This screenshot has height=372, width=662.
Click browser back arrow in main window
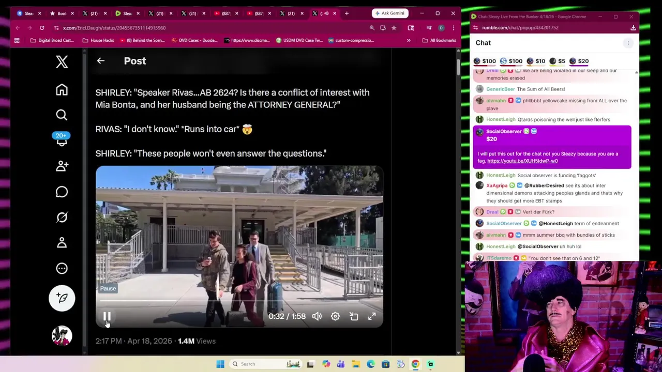[x=18, y=28]
